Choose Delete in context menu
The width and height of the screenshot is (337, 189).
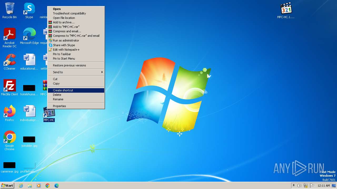pos(76,95)
